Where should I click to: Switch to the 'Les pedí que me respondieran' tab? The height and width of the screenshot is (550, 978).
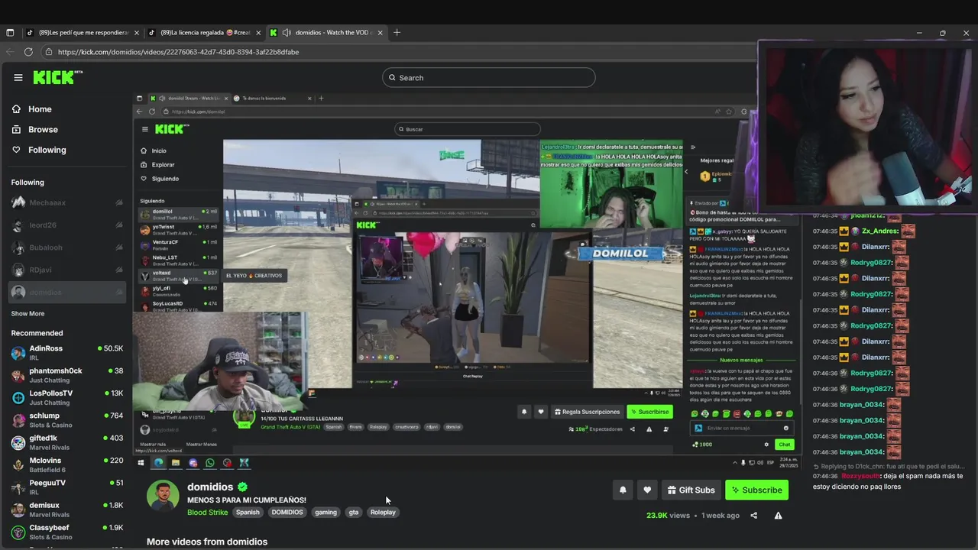(x=82, y=33)
